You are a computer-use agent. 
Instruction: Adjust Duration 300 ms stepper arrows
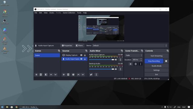pos(141,60)
